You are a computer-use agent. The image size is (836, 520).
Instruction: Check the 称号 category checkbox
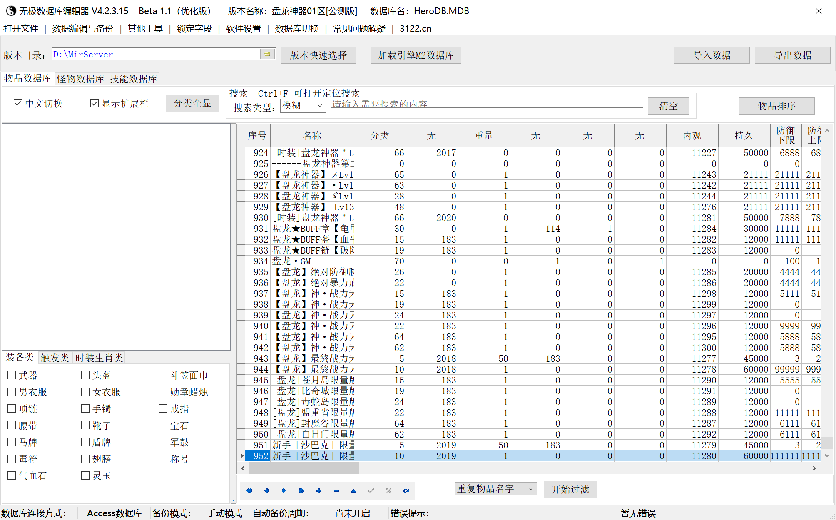point(163,459)
